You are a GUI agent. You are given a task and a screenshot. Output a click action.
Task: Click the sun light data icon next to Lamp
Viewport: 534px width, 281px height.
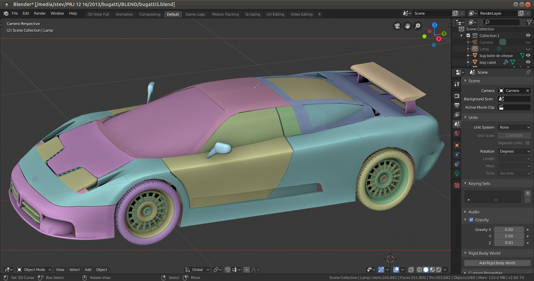pyautogui.click(x=499, y=49)
